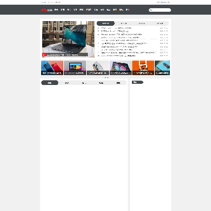Open the first headline in news list
This screenshot has height=211, width=211.
(117, 28)
